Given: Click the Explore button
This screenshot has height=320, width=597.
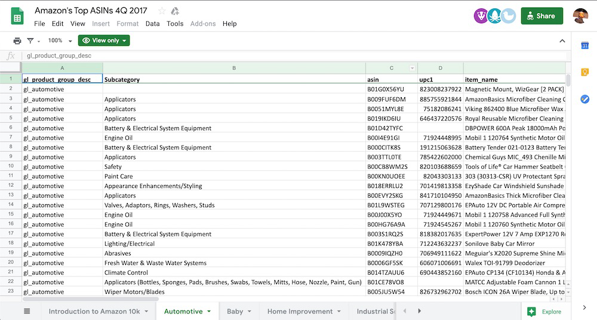Looking at the screenshot, I should point(544,311).
